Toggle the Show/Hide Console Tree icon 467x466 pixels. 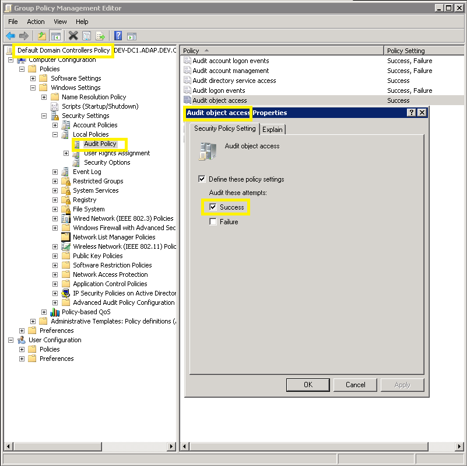[55, 36]
